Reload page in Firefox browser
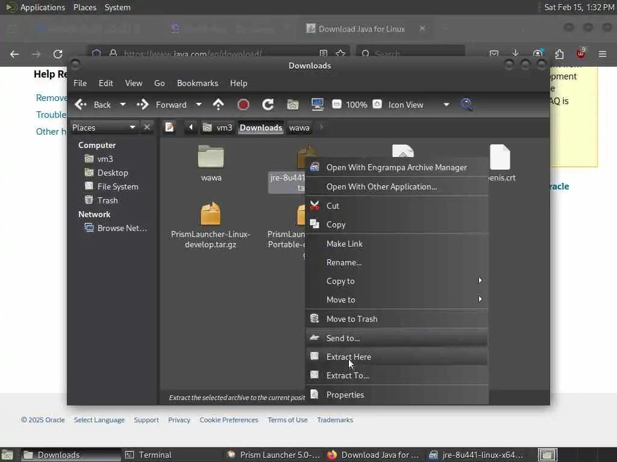Image resolution: width=617 pixels, height=462 pixels. point(58,54)
